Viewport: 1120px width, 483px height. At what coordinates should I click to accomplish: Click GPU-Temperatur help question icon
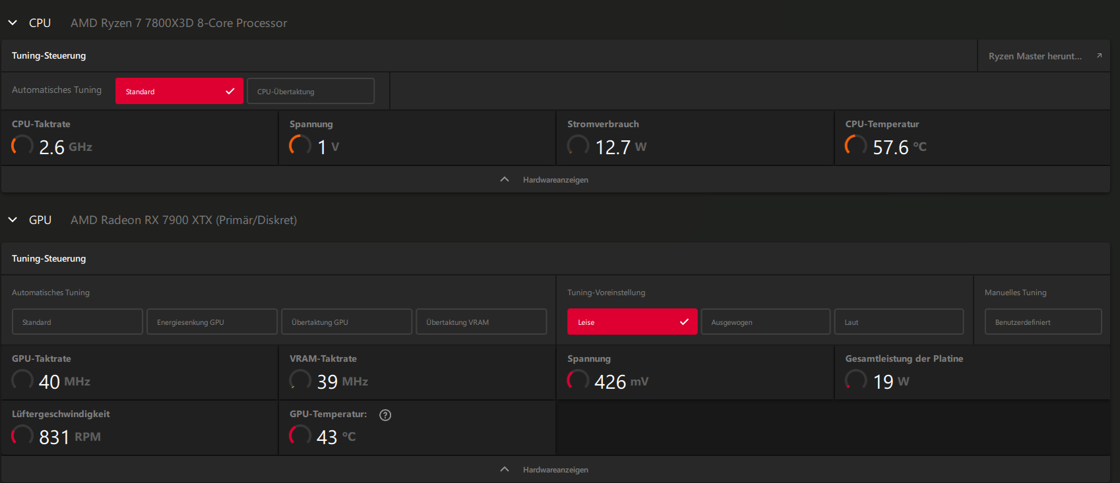pyautogui.click(x=385, y=415)
